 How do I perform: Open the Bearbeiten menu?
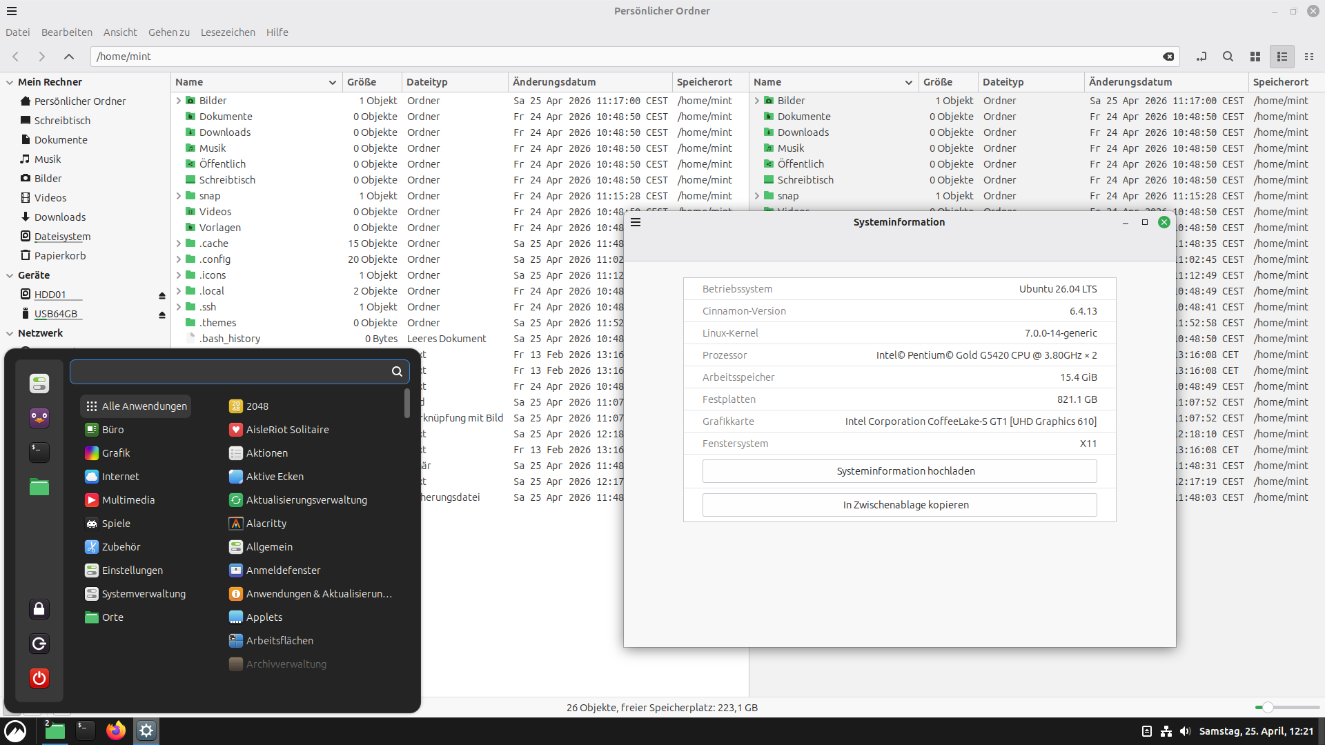point(67,32)
